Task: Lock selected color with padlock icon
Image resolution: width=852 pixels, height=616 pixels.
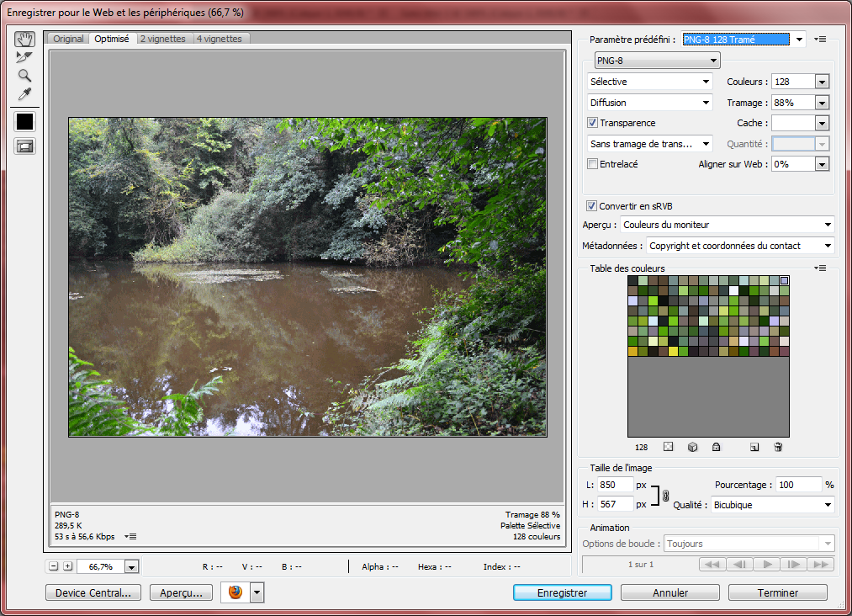Action: pos(716,447)
